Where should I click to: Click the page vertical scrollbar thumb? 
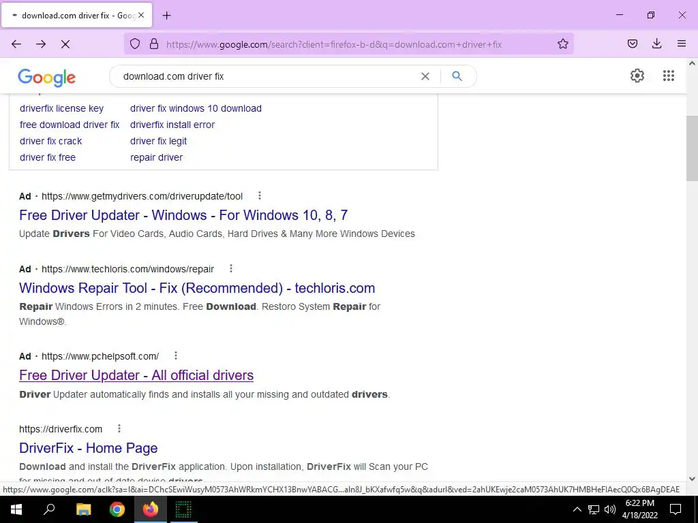[x=692, y=148]
